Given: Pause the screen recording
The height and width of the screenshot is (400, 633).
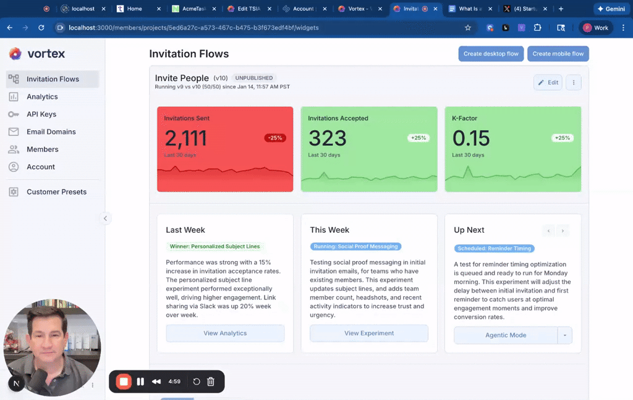Looking at the screenshot, I should click(140, 381).
